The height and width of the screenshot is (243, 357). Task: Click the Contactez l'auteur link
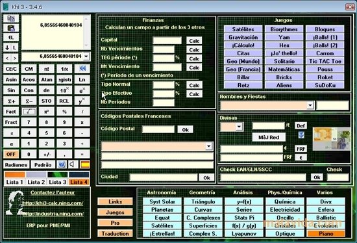click(53, 192)
